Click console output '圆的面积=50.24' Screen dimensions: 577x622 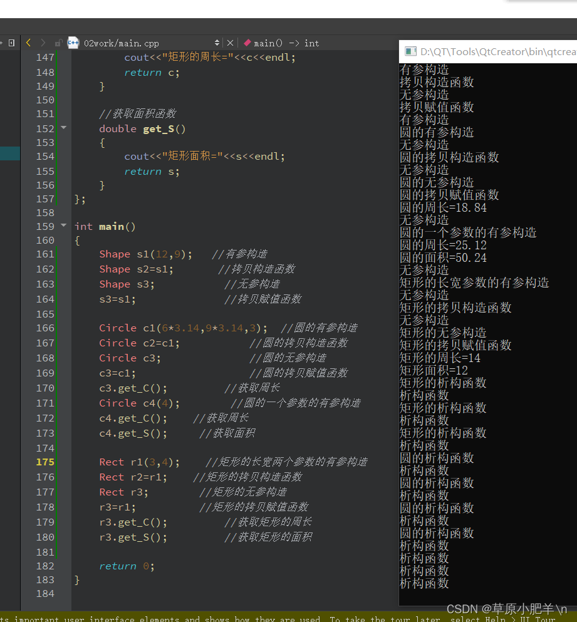point(443,258)
